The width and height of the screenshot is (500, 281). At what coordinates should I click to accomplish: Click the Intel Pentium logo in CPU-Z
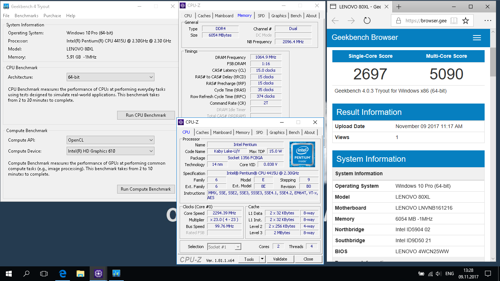pyautogui.click(x=302, y=154)
